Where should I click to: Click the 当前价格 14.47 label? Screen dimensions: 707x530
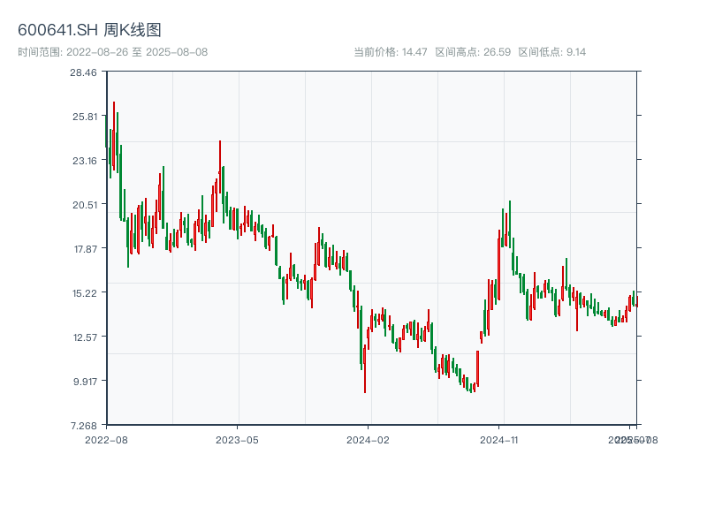pyautogui.click(x=390, y=52)
